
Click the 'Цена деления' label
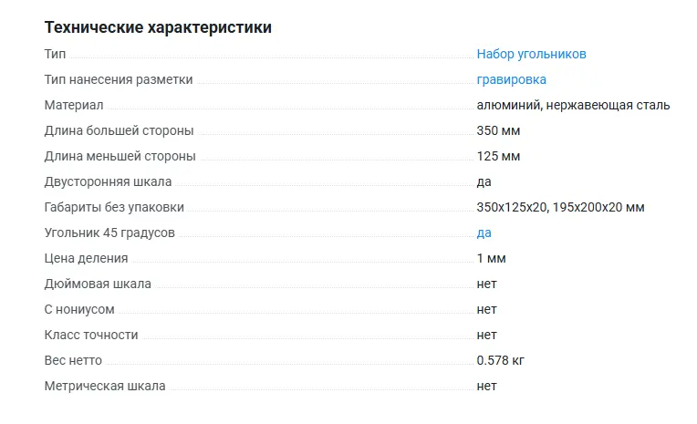point(86,258)
